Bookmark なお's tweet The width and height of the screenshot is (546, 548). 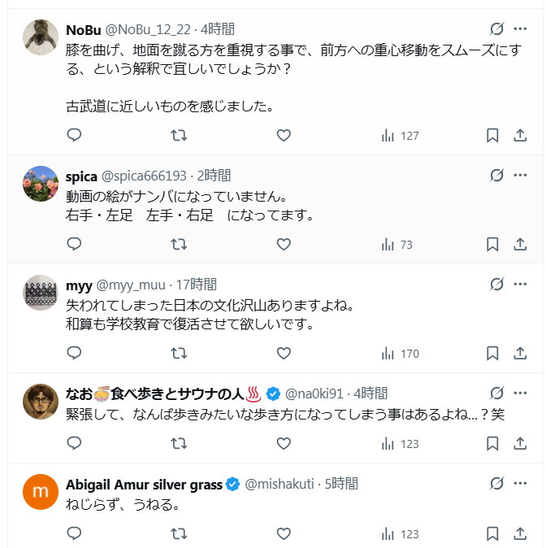[x=492, y=443]
